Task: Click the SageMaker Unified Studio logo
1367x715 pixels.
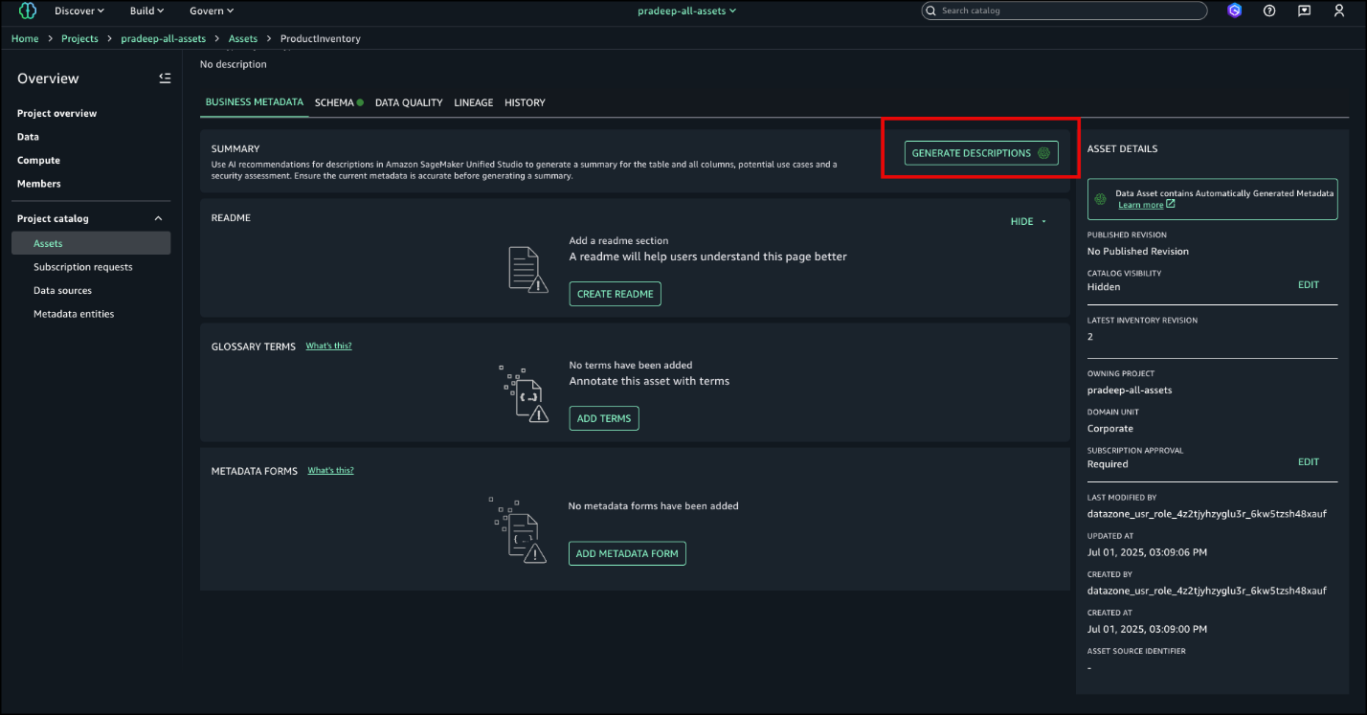Action: coord(28,11)
